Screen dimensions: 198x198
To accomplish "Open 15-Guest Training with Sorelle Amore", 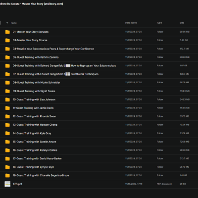I will pos(35,142).
